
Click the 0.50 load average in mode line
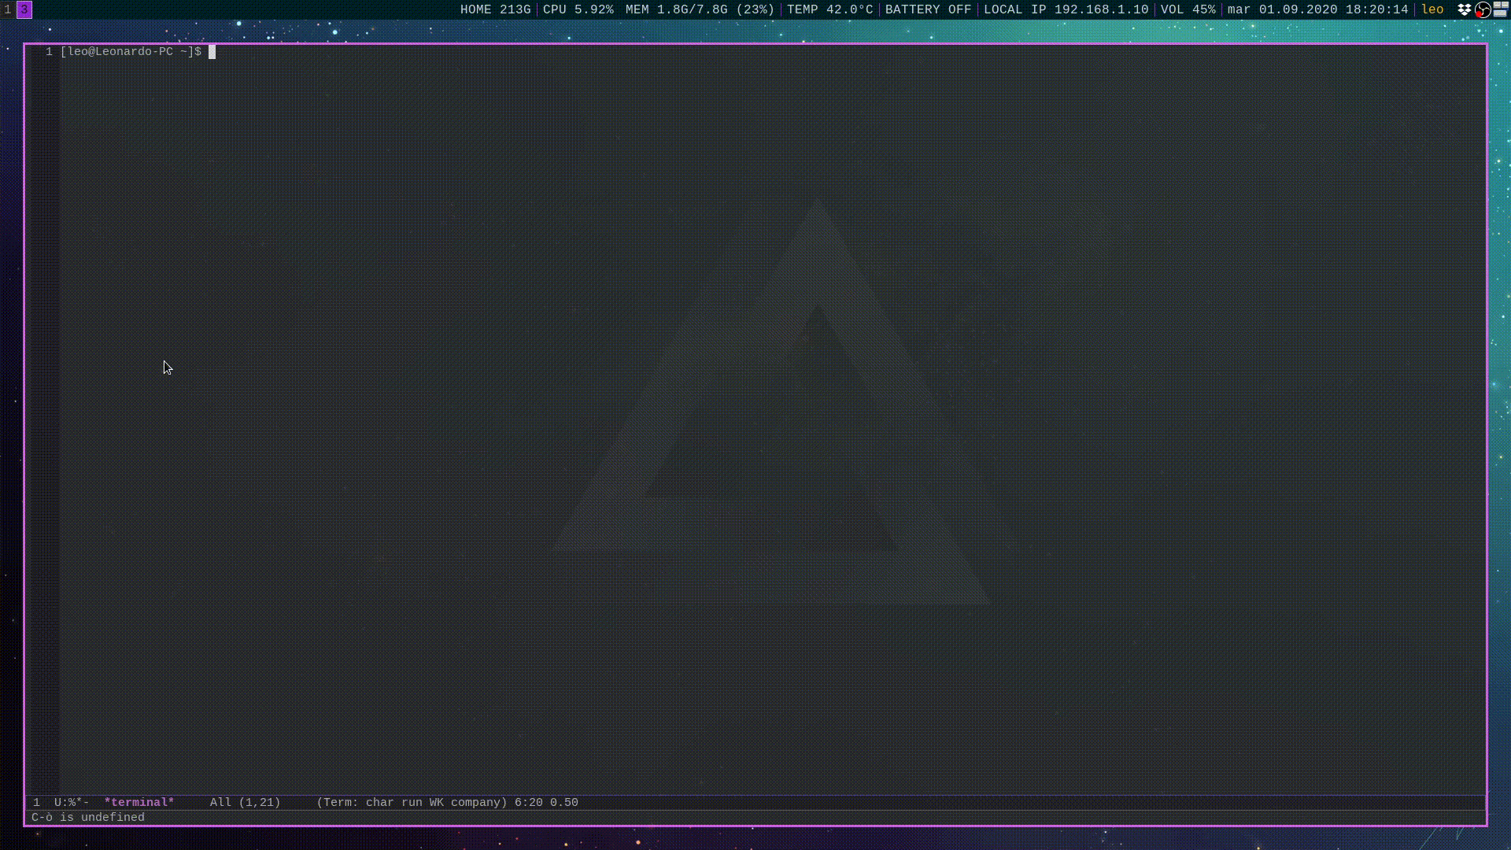tap(564, 803)
